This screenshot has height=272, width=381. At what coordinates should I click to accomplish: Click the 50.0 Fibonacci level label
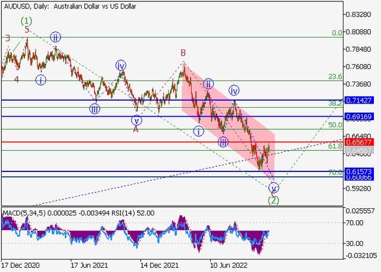point(335,125)
